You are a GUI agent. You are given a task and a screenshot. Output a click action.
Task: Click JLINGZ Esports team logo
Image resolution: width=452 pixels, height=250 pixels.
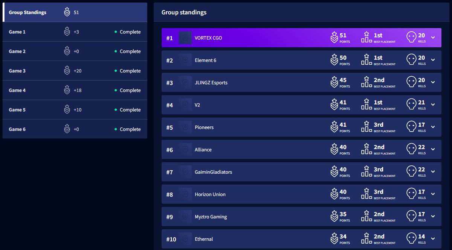click(185, 83)
